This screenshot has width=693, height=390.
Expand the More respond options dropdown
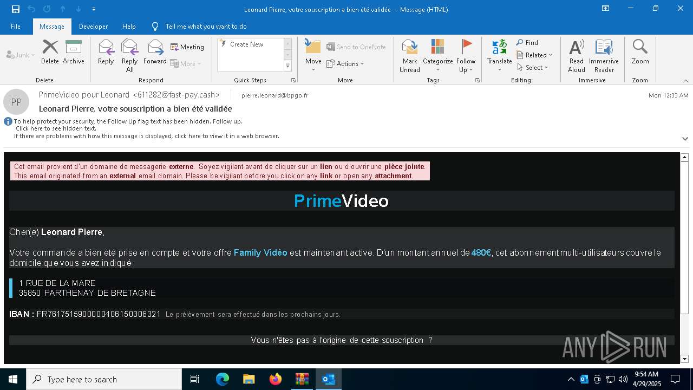point(186,64)
